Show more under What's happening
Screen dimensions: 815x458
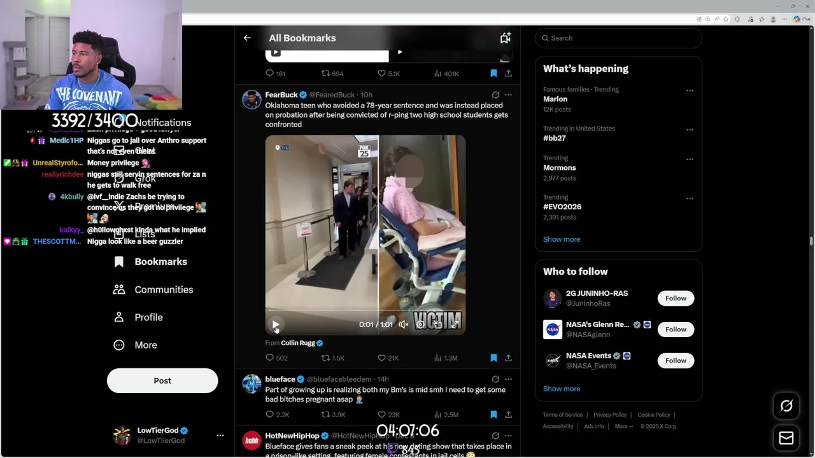coord(562,239)
